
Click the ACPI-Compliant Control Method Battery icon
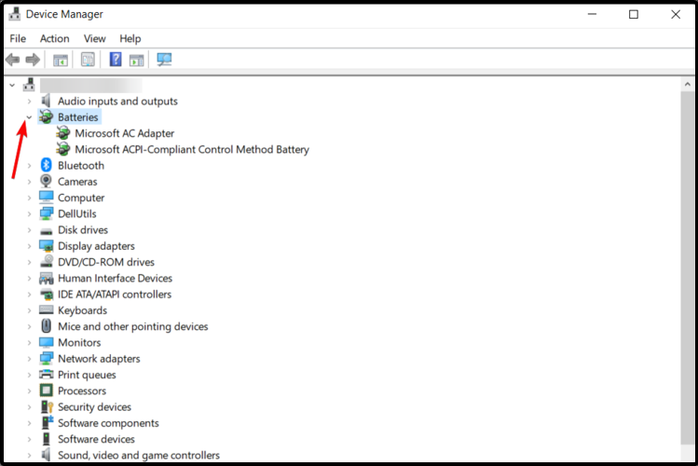point(63,149)
